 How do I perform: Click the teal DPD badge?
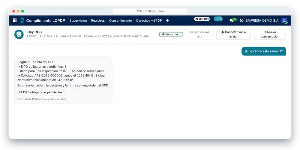tap(218, 19)
